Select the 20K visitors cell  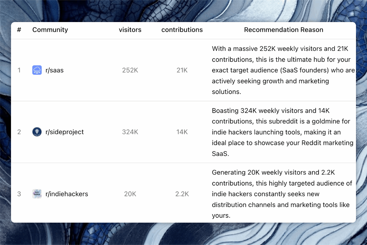tap(130, 194)
